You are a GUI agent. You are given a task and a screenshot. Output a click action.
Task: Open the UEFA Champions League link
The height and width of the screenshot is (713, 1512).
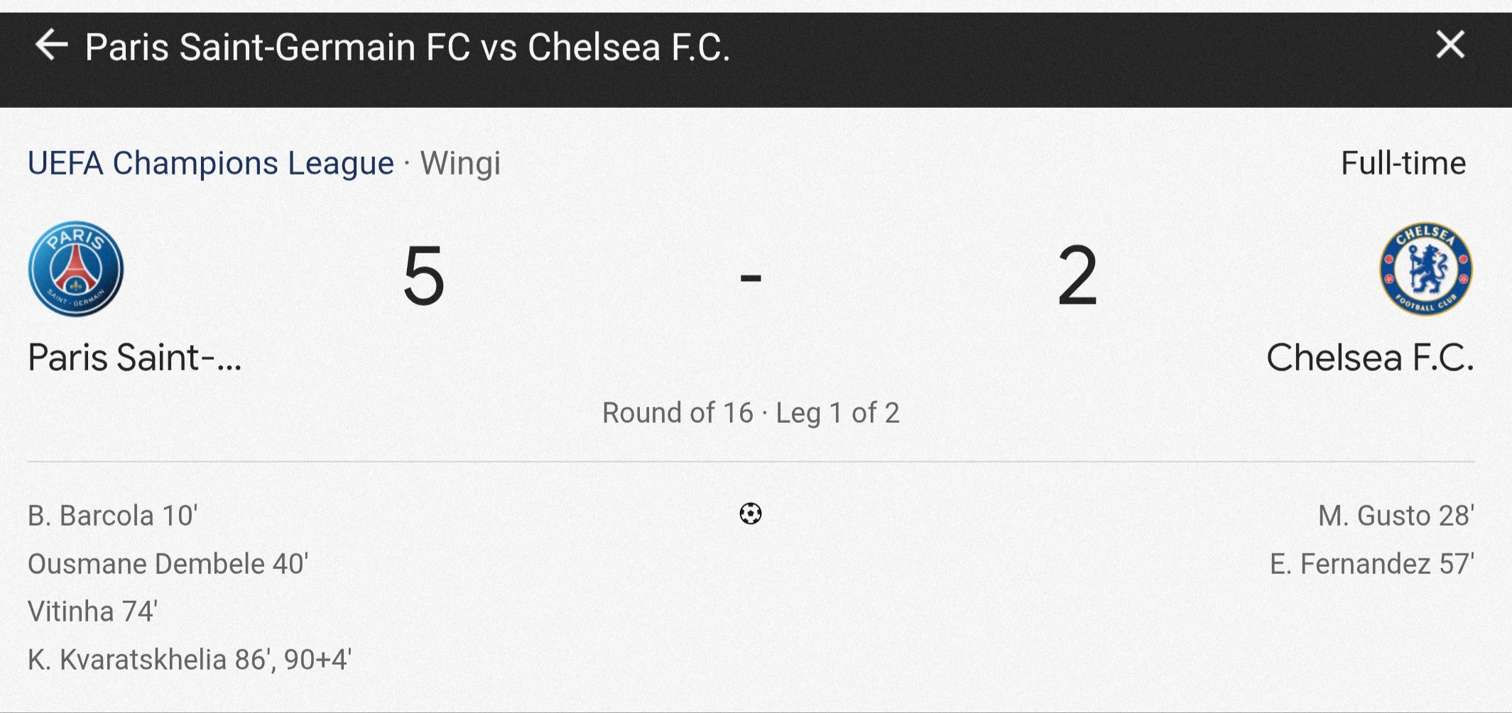211,163
